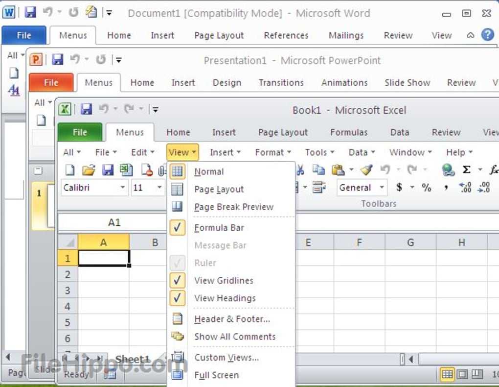Click the A1 Name Box field
Viewport: 499px width, 387px height.
(x=113, y=223)
